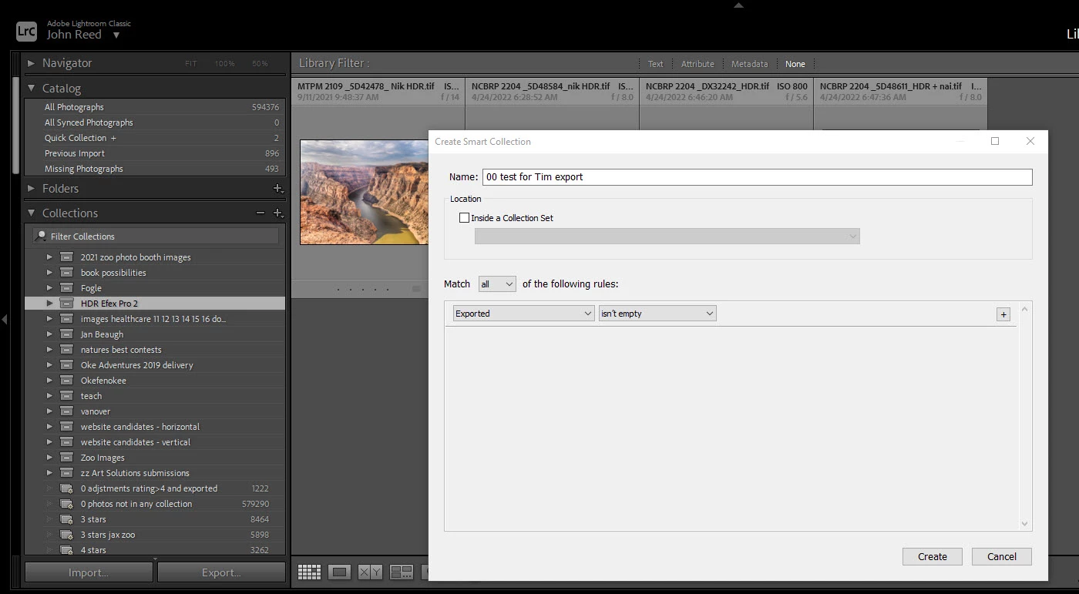This screenshot has height=594, width=1079.
Task: Select Oke Adventures 2019 delivery set
Action: (155, 365)
